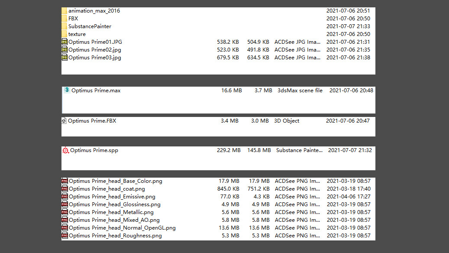Screen dimensions: 449x253
Task: Select file name Optimus Prime01.JPG
Action: tap(95, 42)
